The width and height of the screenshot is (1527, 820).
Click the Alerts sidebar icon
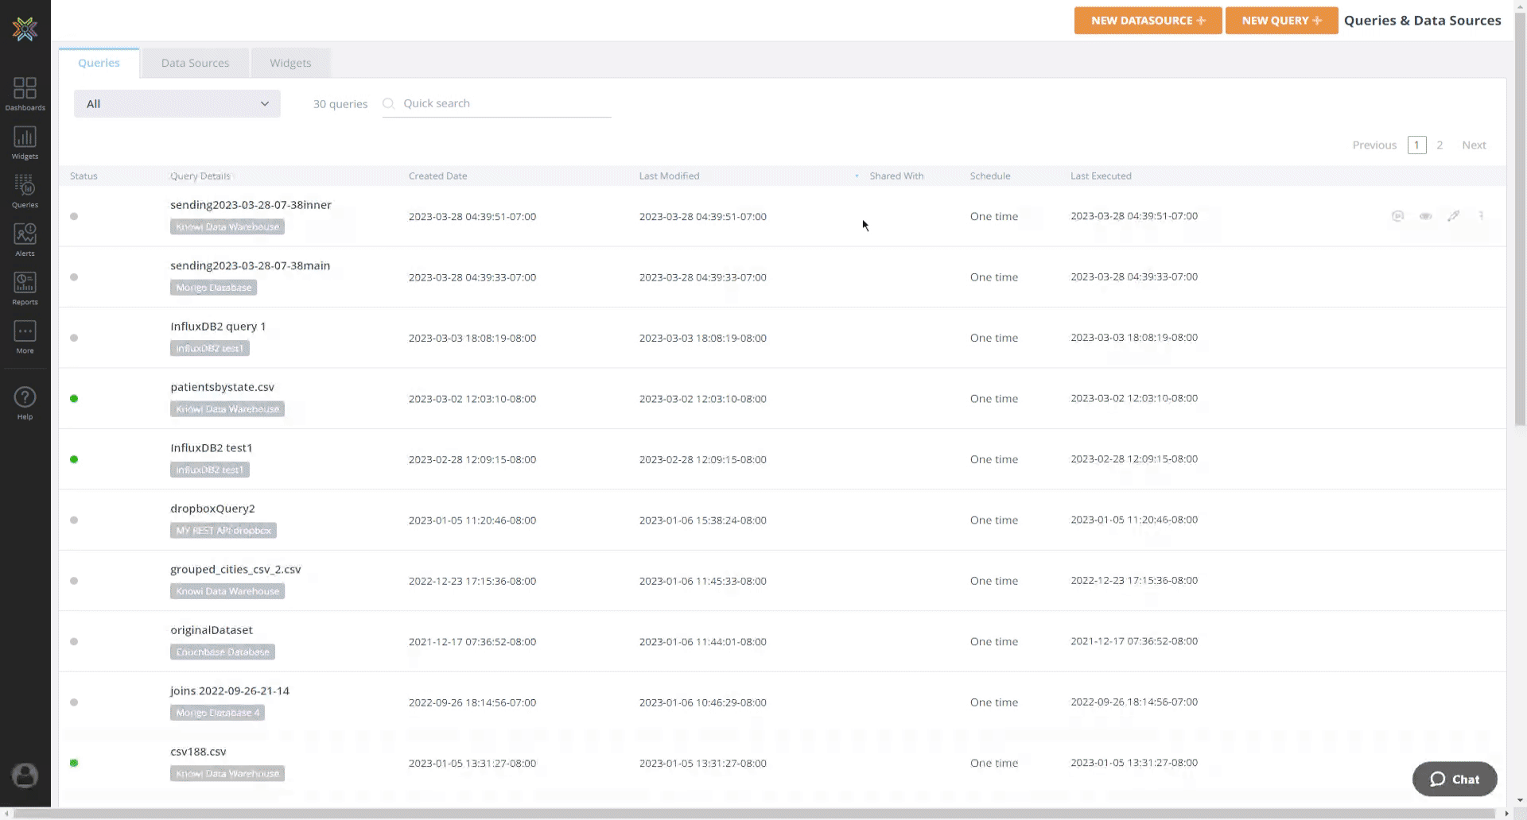[25, 239]
